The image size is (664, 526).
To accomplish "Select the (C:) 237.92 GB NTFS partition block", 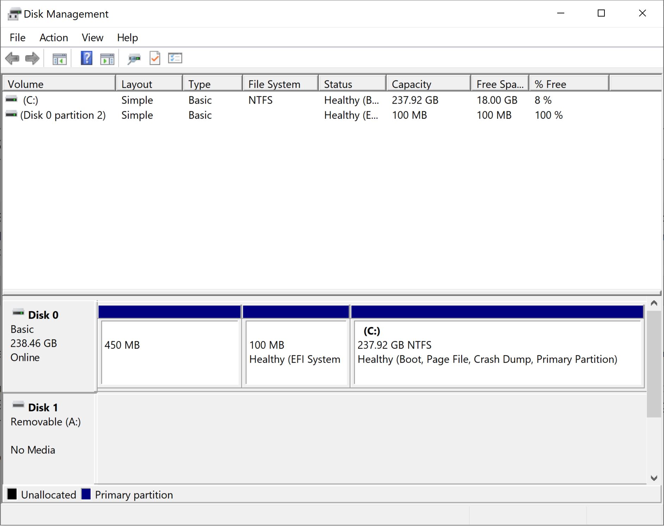I will click(498, 346).
